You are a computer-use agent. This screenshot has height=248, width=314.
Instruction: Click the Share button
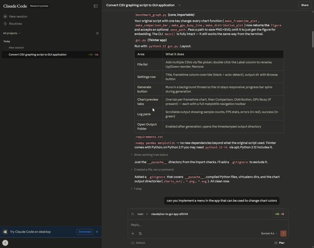[304, 5]
